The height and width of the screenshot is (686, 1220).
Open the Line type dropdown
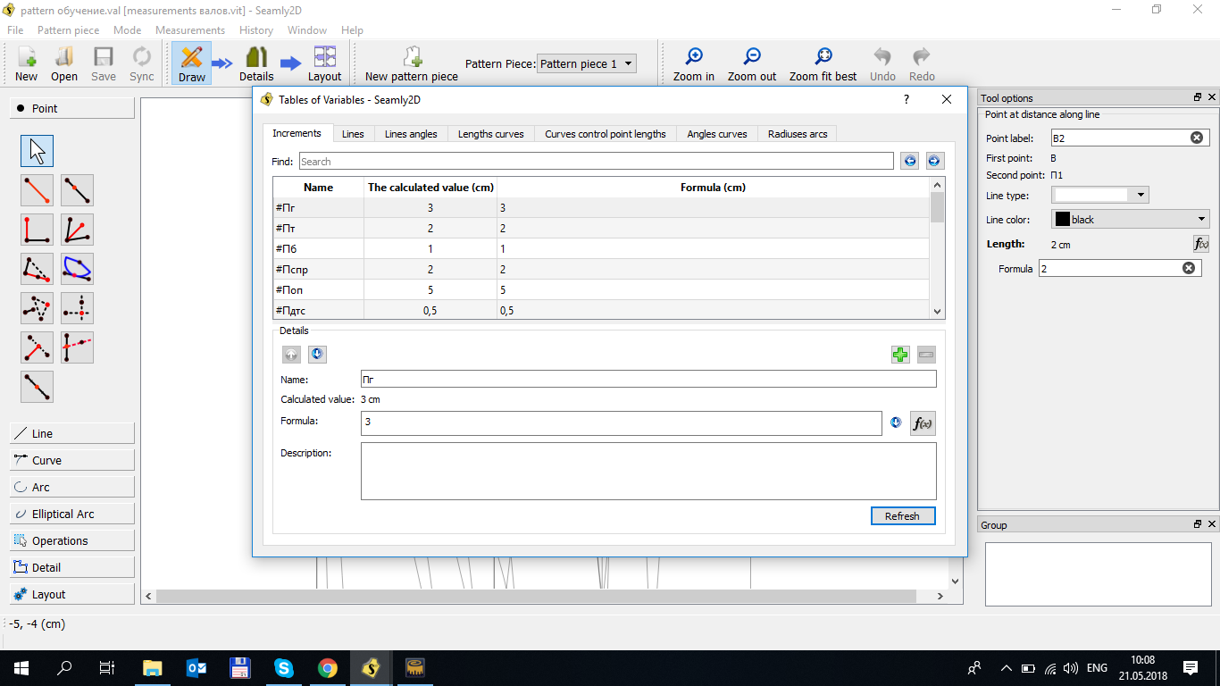[1100, 195]
